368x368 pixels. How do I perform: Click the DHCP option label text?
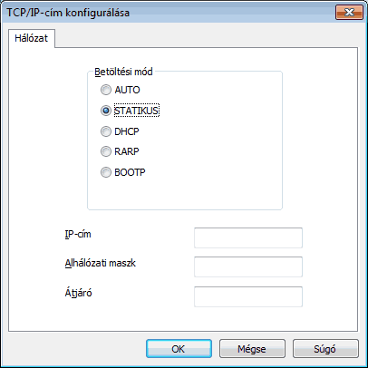127,131
